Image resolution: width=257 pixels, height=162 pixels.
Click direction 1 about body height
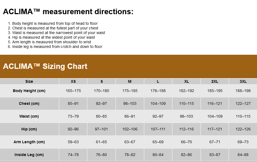pyautogui.click(x=55, y=23)
